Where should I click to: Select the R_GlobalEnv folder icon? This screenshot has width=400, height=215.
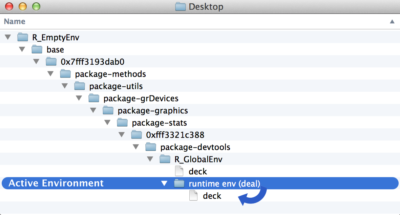[165, 159]
